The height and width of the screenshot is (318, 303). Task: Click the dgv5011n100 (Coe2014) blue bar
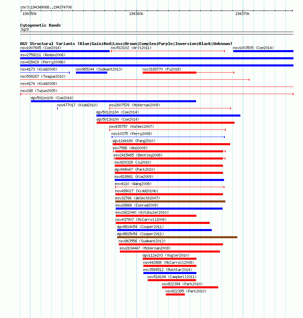click(113, 101)
